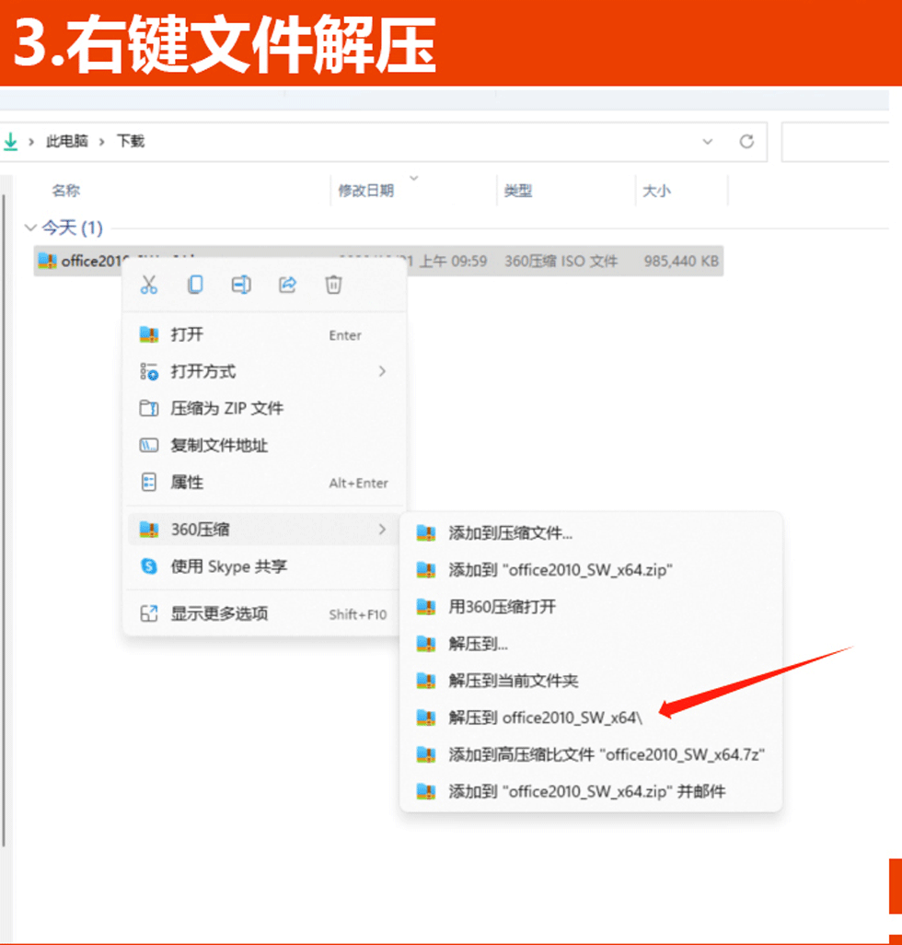Choose 压缩为 ZIP 文件
This screenshot has width=902, height=945.
[265, 408]
